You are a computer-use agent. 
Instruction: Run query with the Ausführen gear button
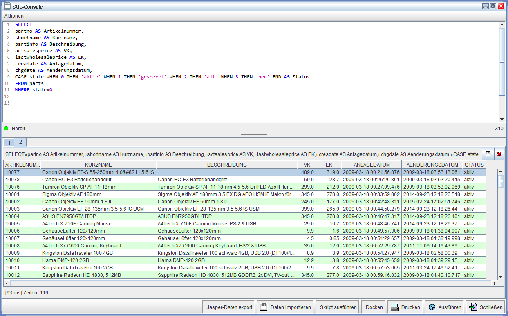point(444,307)
